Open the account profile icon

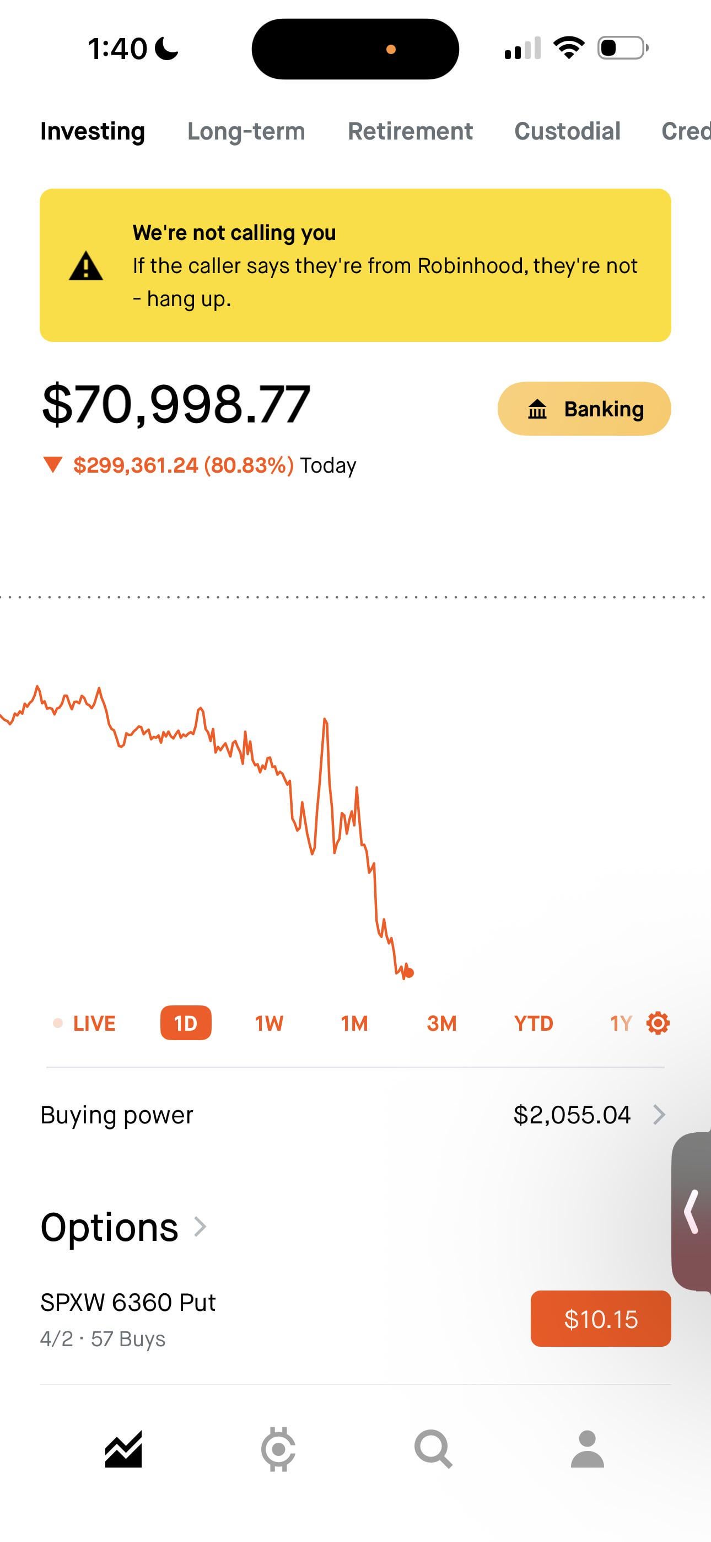click(x=587, y=1449)
